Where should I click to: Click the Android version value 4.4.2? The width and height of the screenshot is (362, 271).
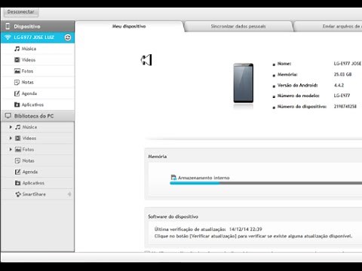point(339,85)
